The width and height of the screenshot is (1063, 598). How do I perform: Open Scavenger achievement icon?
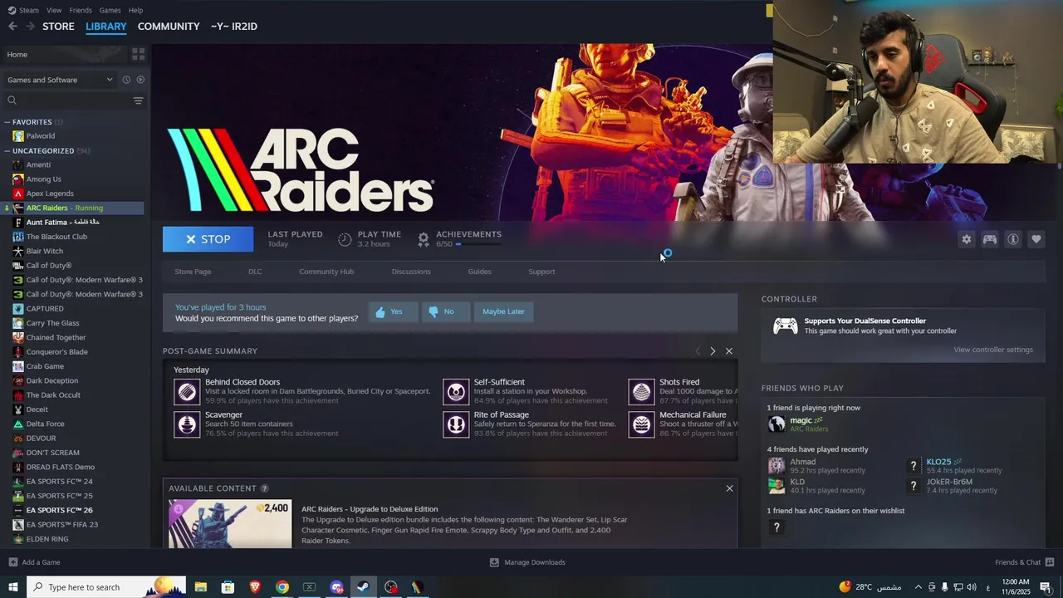click(x=187, y=424)
